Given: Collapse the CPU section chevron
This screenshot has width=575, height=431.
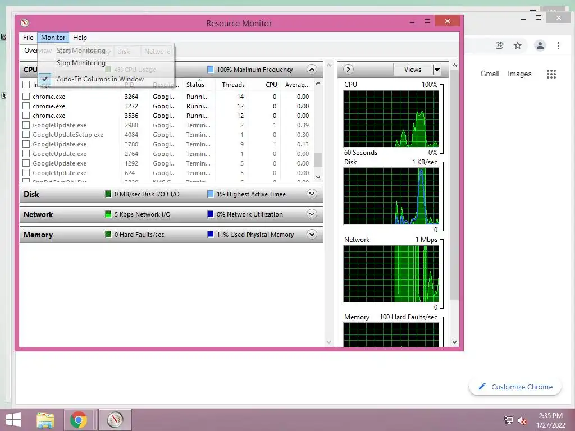Looking at the screenshot, I should (x=312, y=69).
